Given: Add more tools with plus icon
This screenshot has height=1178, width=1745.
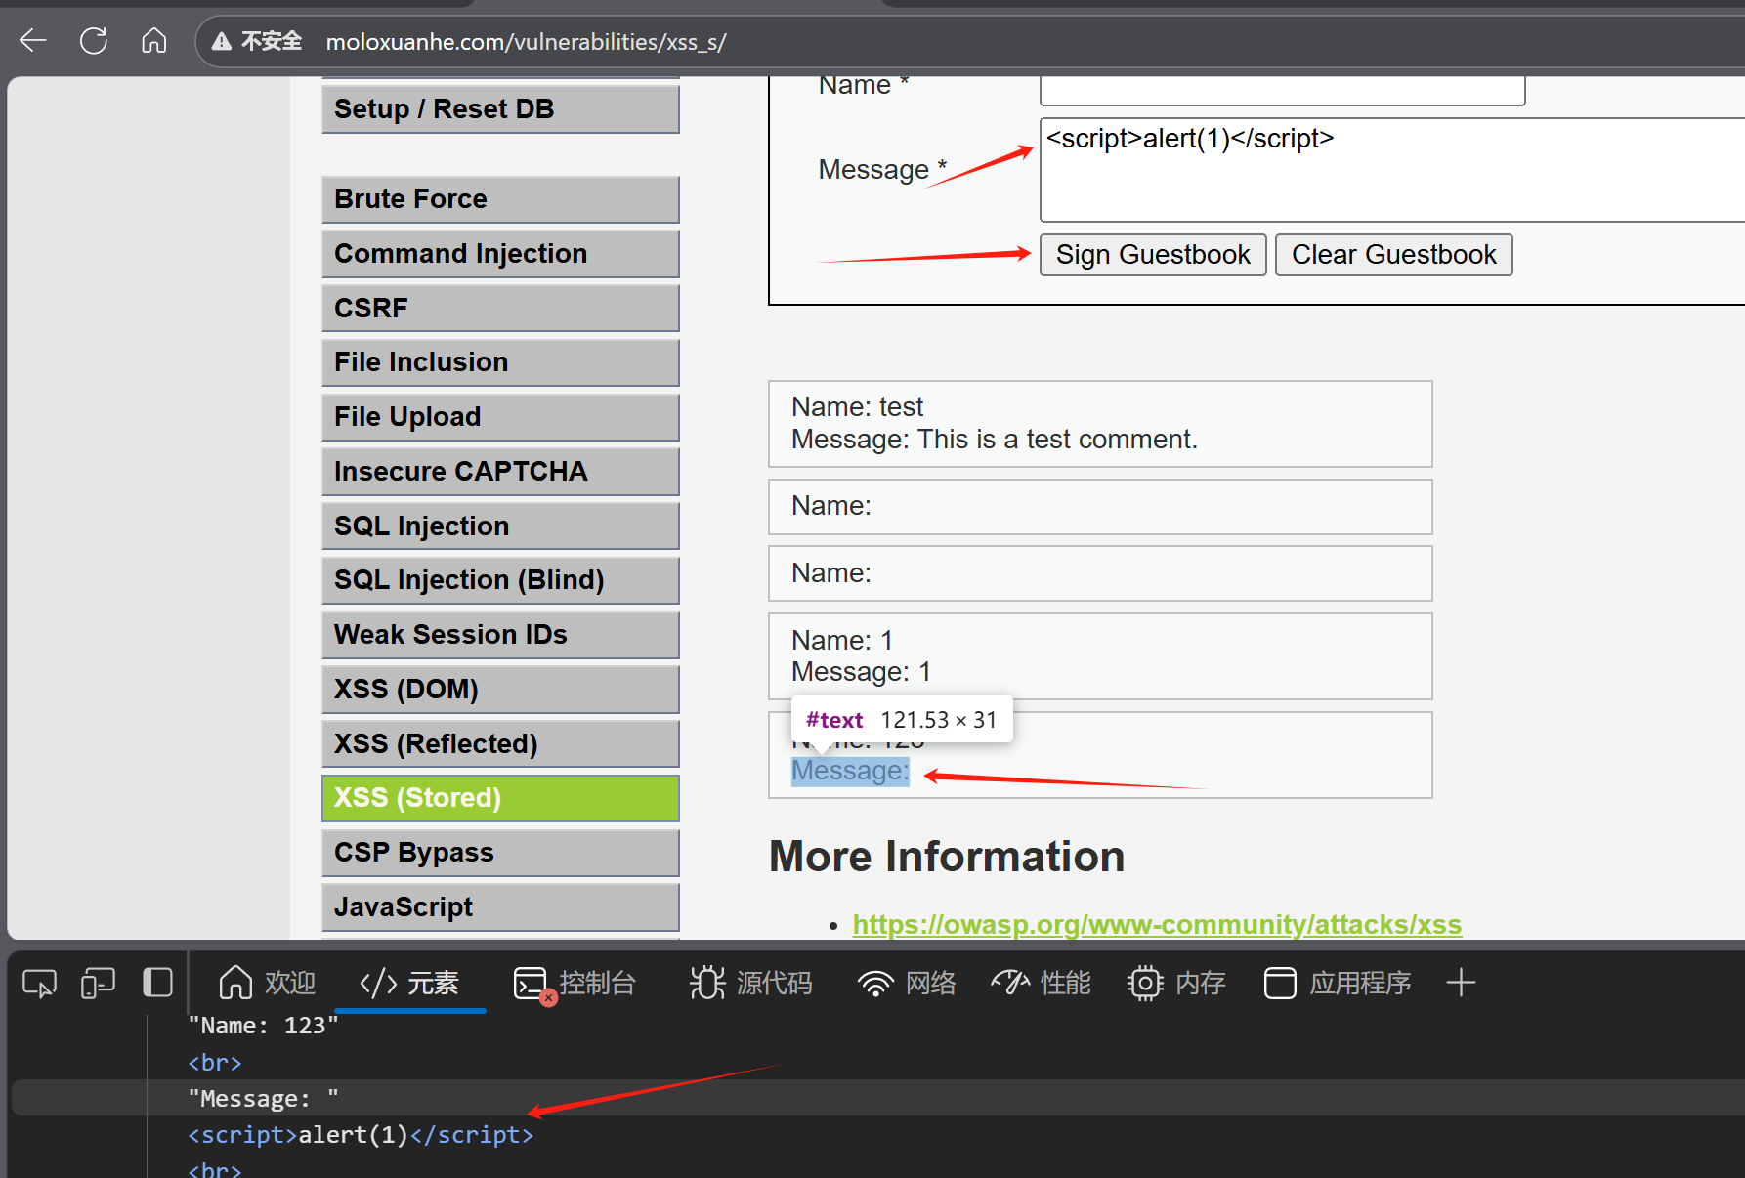Looking at the screenshot, I should [x=1461, y=983].
